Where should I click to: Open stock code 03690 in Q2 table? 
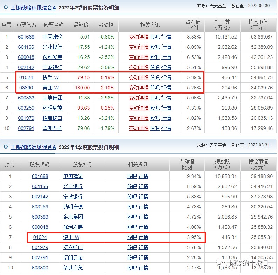pos(26,88)
